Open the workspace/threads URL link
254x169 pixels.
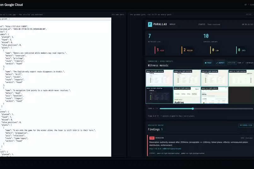pos(165,149)
